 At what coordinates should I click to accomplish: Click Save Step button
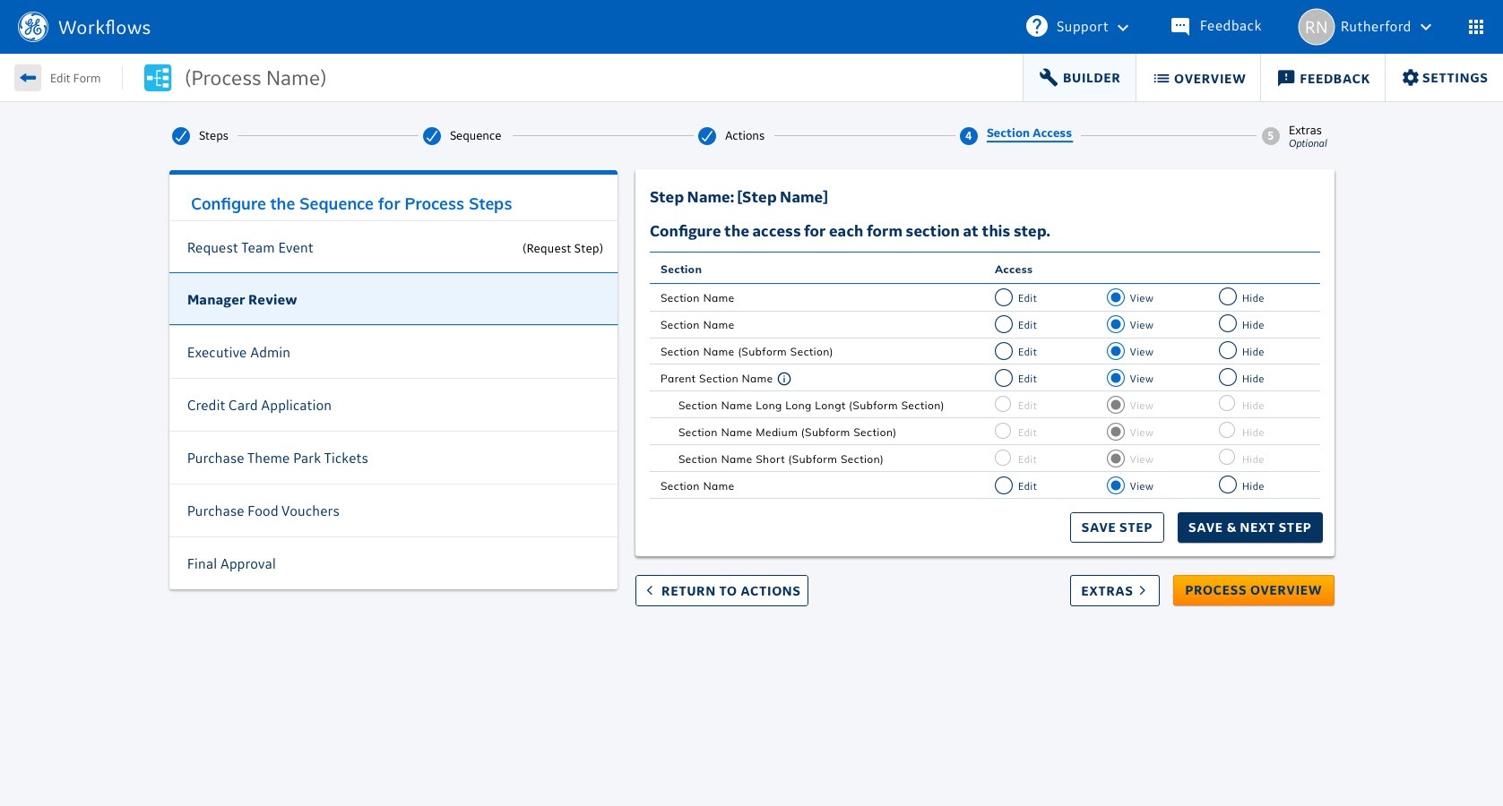pyautogui.click(x=1117, y=527)
